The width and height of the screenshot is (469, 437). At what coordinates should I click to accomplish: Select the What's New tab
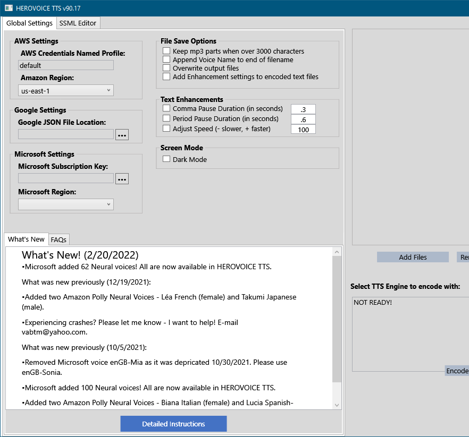27,239
